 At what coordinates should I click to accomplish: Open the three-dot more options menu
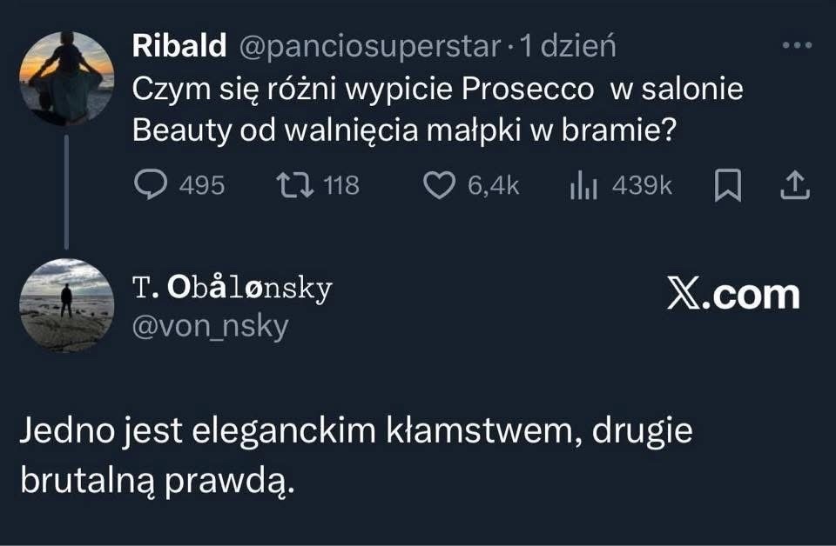click(796, 46)
